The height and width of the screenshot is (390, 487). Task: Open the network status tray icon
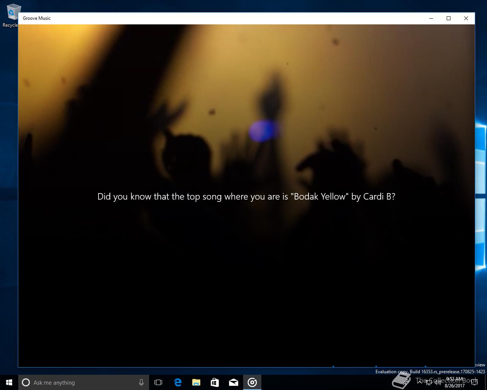point(428,382)
